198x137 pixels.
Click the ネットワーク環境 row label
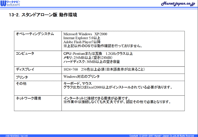[28, 98]
